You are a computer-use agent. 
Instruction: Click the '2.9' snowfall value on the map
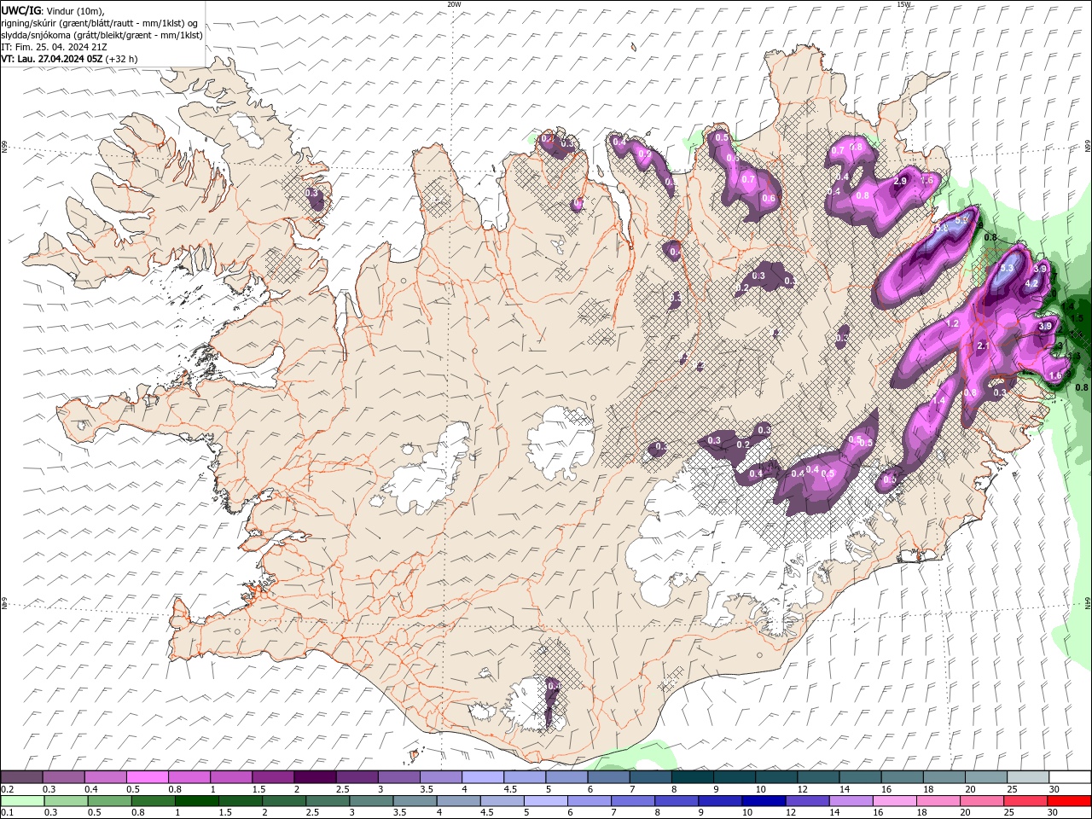(900, 182)
